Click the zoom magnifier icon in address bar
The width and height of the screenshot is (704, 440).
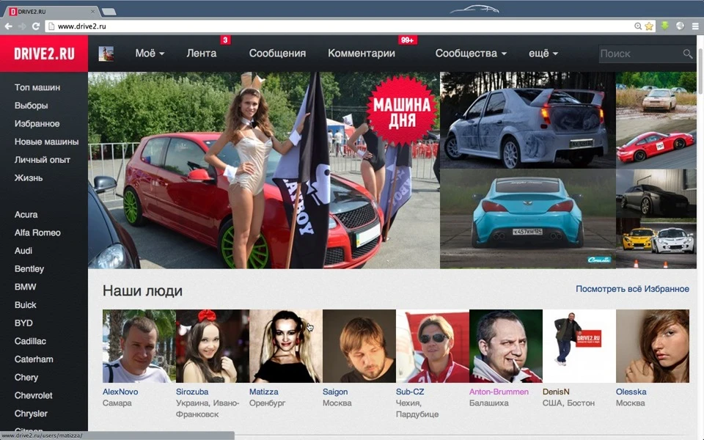coord(638,26)
